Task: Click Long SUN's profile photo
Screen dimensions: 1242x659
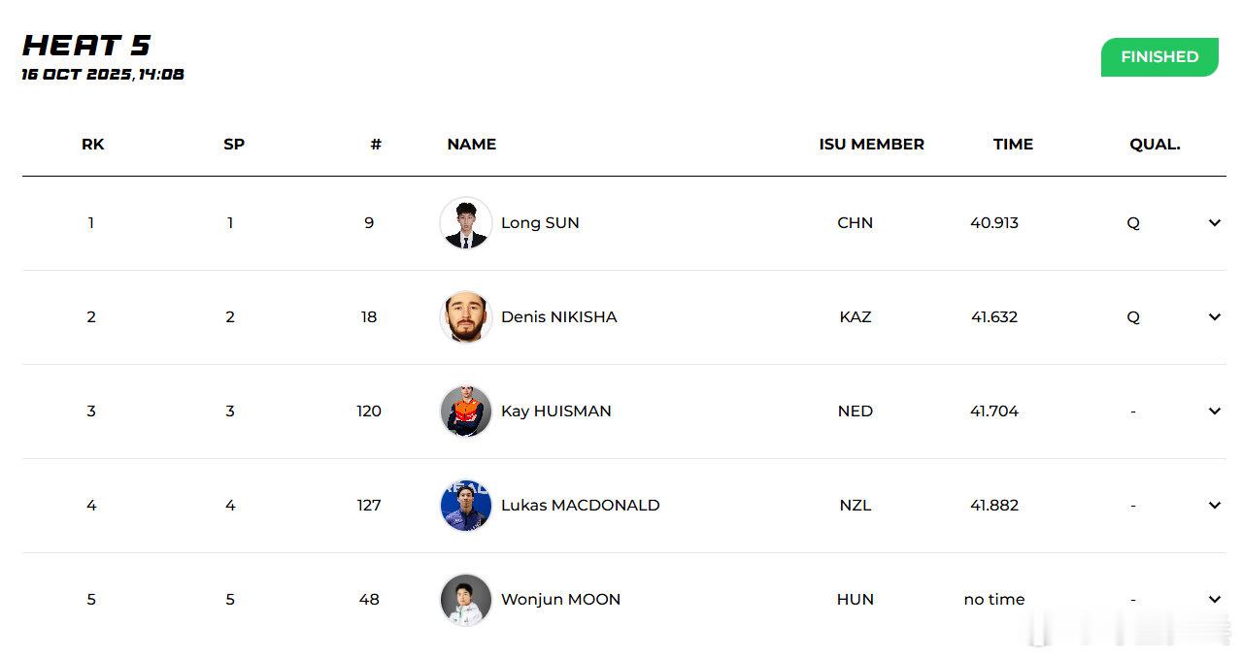Action: click(x=466, y=223)
